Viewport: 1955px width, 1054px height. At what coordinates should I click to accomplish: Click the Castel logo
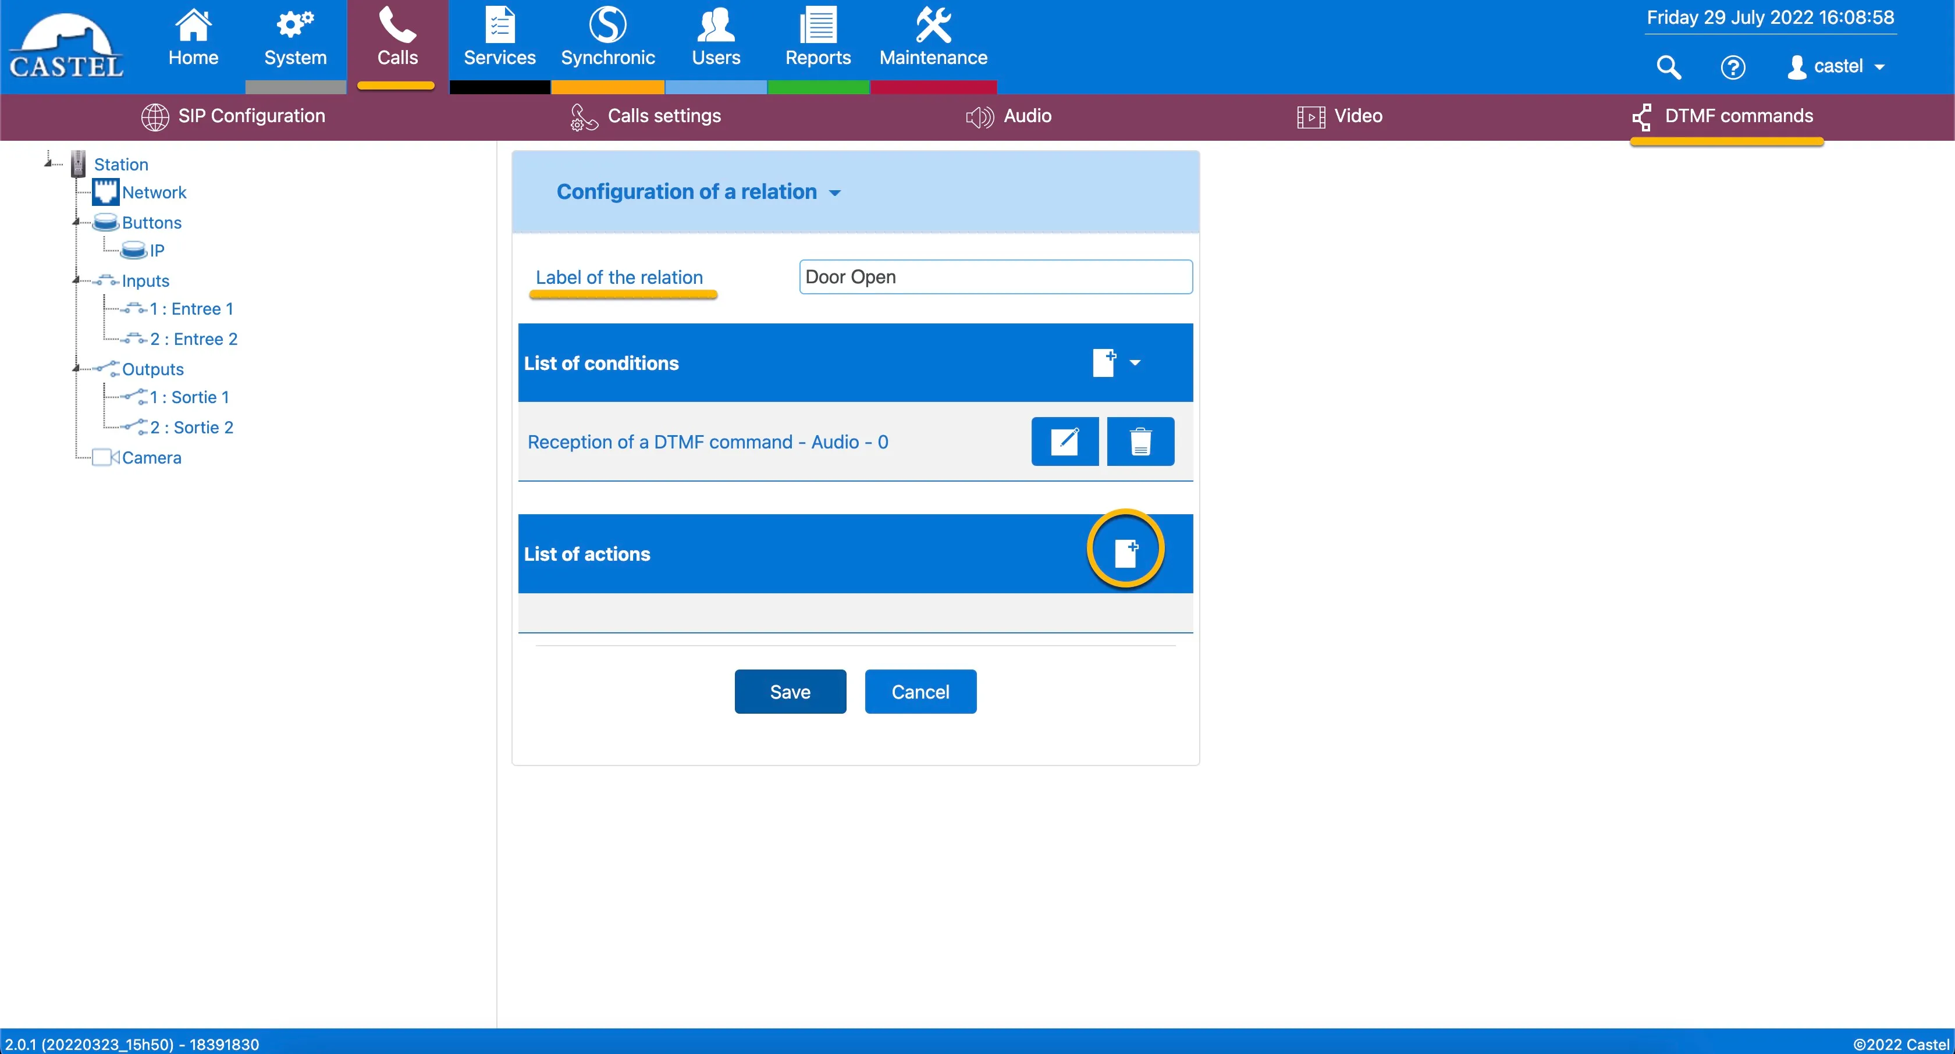66,45
